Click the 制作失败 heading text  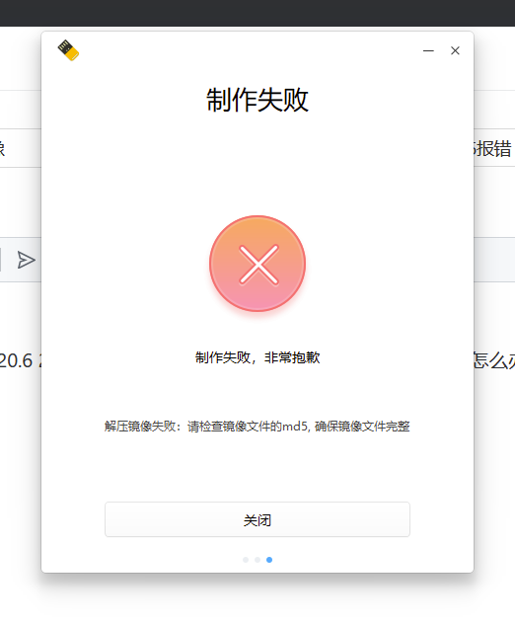[257, 100]
